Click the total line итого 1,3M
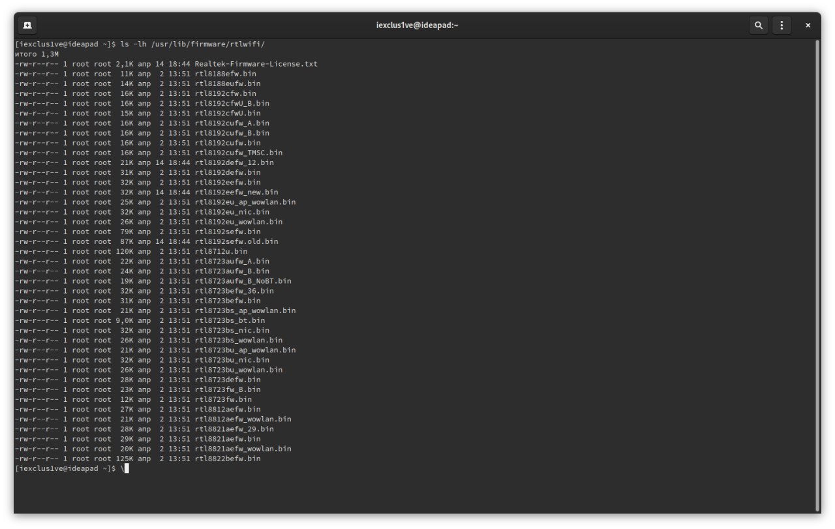Viewport: 835px width, 529px height. pyautogui.click(x=36, y=54)
